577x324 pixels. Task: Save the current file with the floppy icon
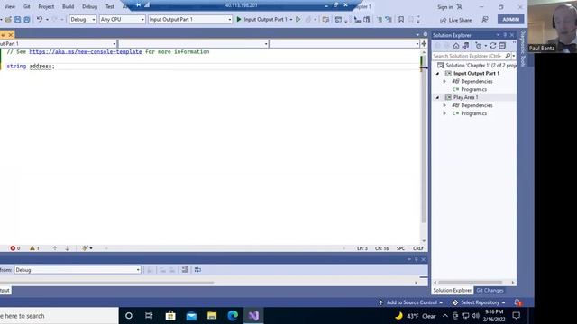pyautogui.click(x=17, y=19)
